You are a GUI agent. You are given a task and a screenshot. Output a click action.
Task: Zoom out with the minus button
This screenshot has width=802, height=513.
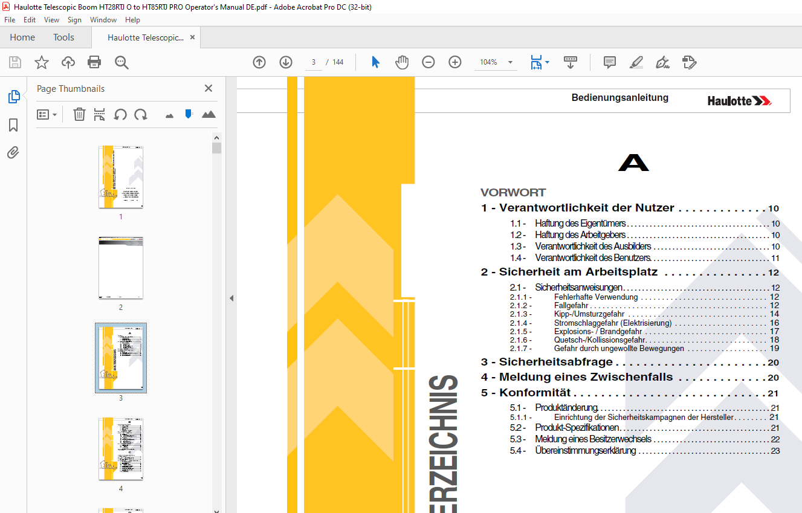[x=428, y=62]
